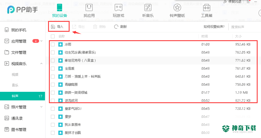Click the 视频音乐 play icon

[x=7, y=63]
